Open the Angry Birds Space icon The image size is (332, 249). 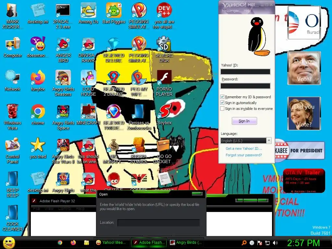pyautogui.click(x=63, y=117)
